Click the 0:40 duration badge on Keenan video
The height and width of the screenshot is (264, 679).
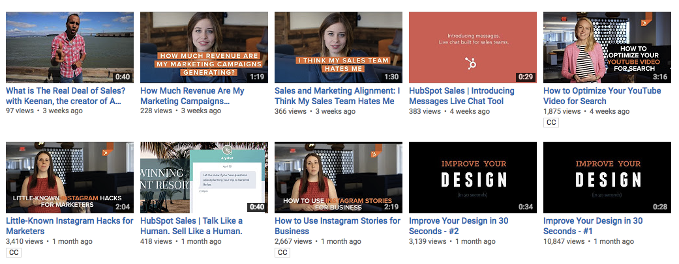[x=122, y=77]
